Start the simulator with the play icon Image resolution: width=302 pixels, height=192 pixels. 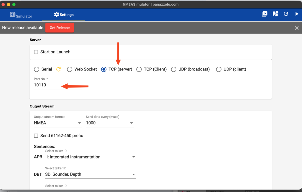(297, 14)
